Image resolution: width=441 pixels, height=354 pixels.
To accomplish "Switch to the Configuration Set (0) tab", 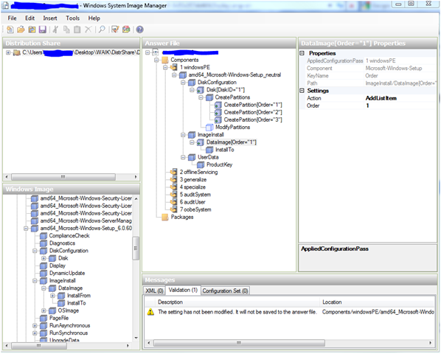I will [x=225, y=291].
